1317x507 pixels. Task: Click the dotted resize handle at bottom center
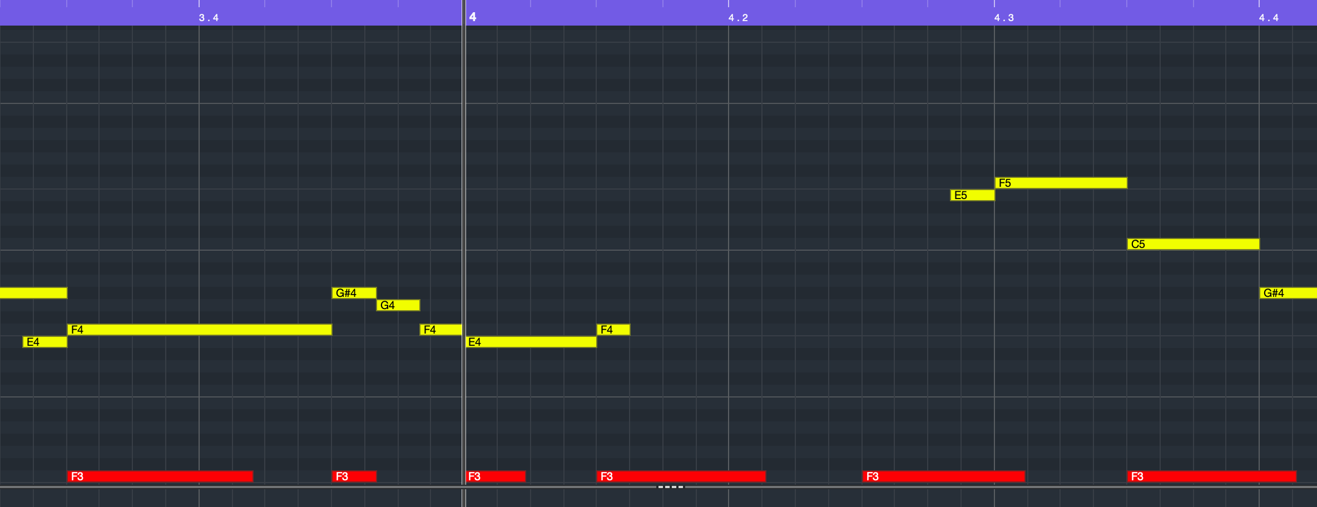pyautogui.click(x=671, y=486)
